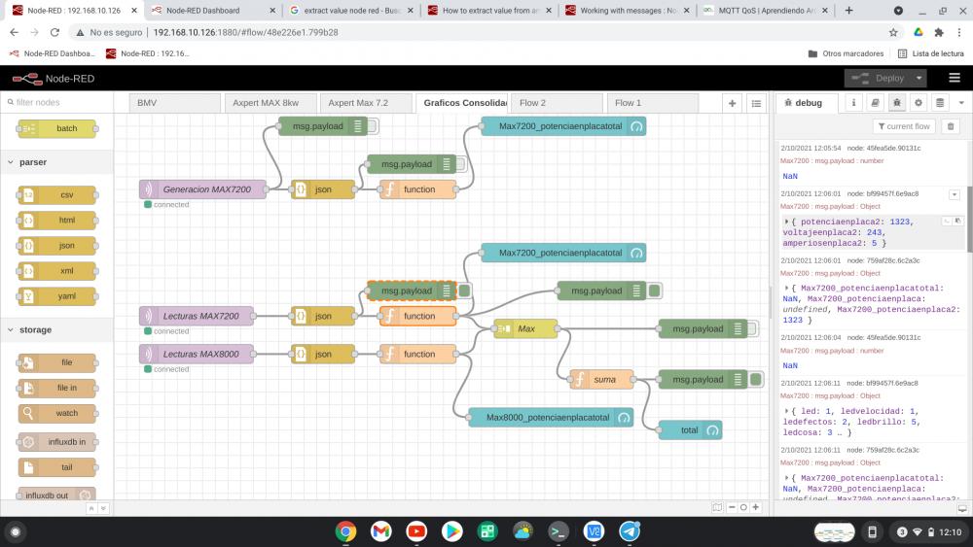Select the file storage palette node
Image resolution: width=973 pixels, height=547 pixels.
click(x=57, y=363)
